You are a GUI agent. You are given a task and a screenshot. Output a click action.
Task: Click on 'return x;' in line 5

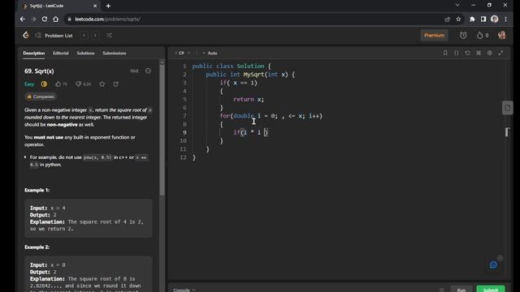(x=249, y=99)
